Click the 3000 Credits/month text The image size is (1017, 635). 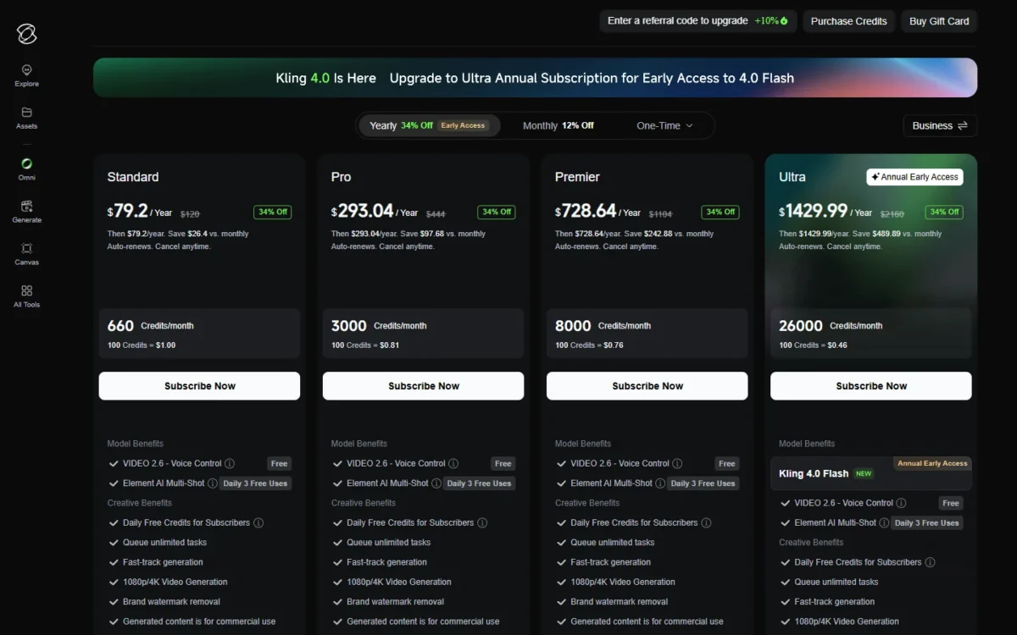379,326
